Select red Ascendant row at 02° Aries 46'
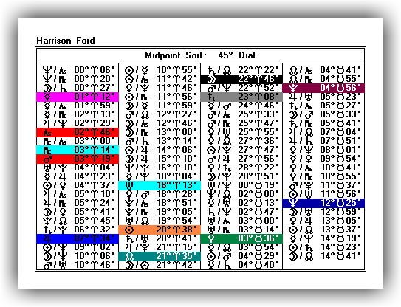This screenshot has height=307, width=401. pyautogui.click(x=78, y=132)
